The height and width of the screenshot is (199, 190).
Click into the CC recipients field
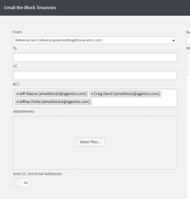[x=95, y=76]
